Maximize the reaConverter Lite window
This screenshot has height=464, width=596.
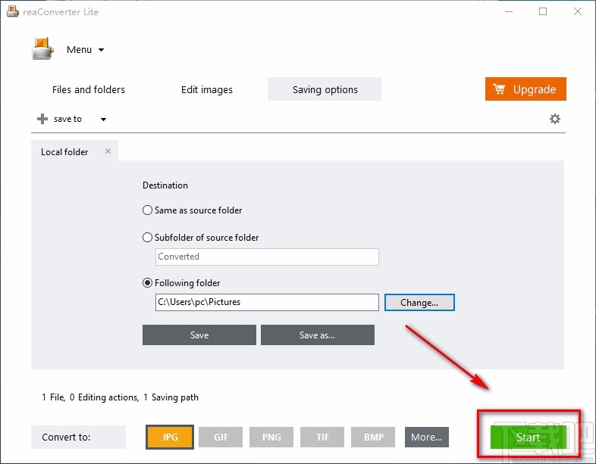[x=543, y=12]
